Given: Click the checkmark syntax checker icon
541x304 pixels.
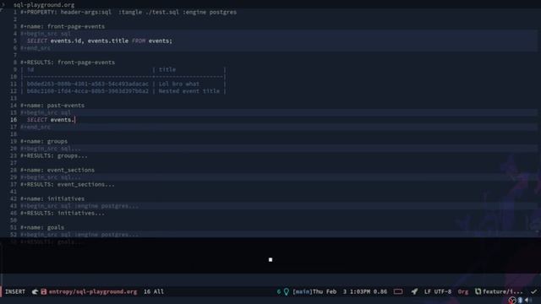Looking at the screenshot, I should click(x=533, y=291).
